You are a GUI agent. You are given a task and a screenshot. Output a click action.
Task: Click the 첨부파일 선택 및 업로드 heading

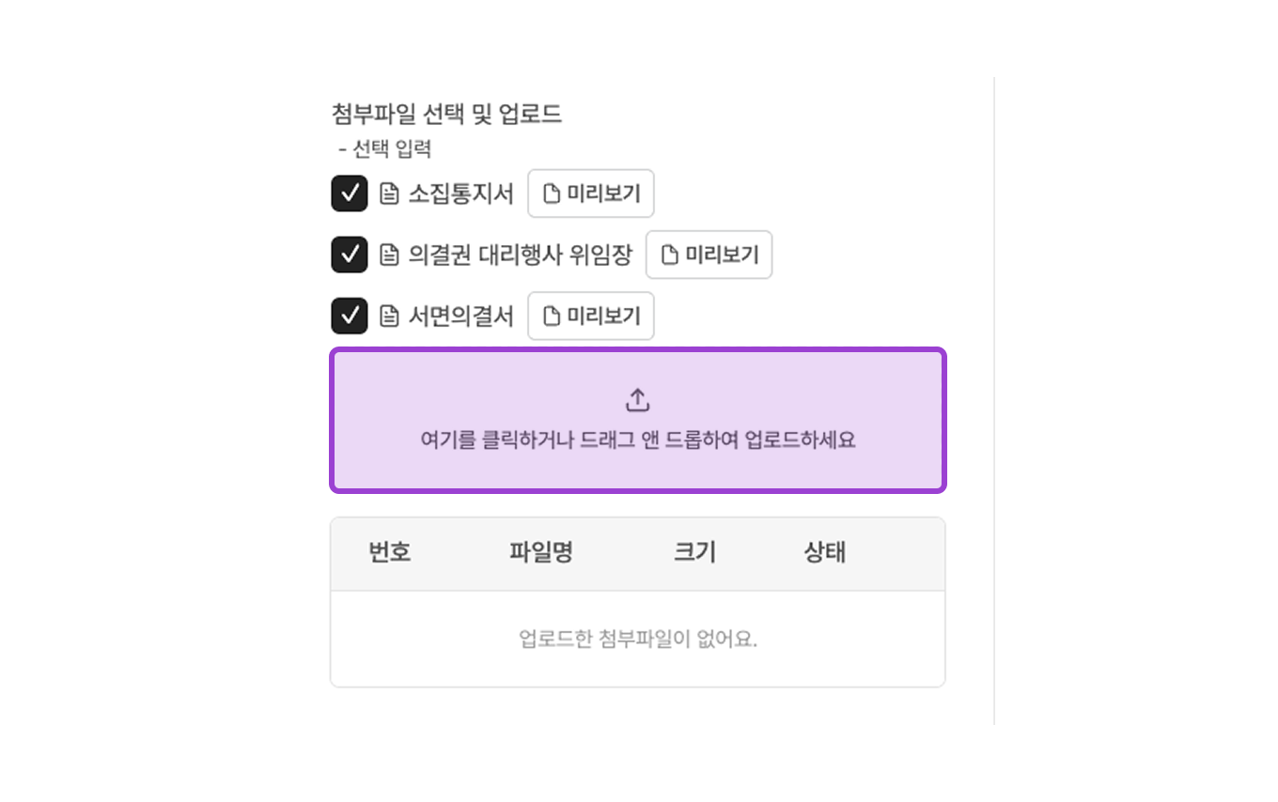pos(447,113)
